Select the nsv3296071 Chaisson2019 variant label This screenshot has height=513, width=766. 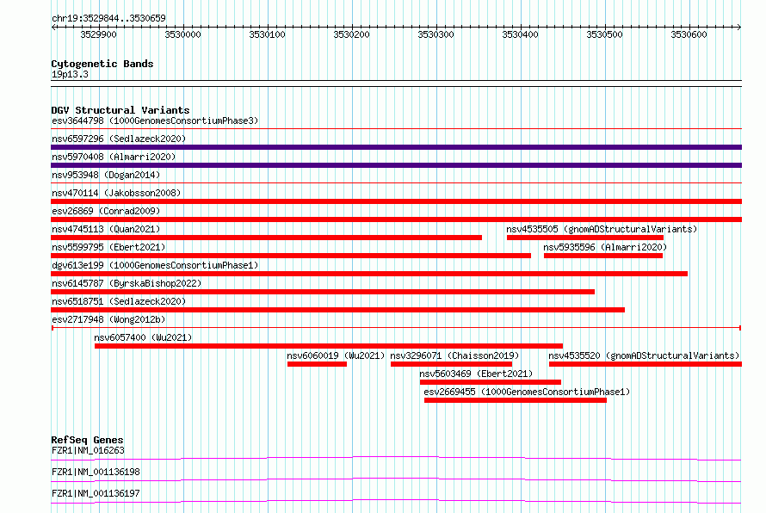click(x=454, y=355)
